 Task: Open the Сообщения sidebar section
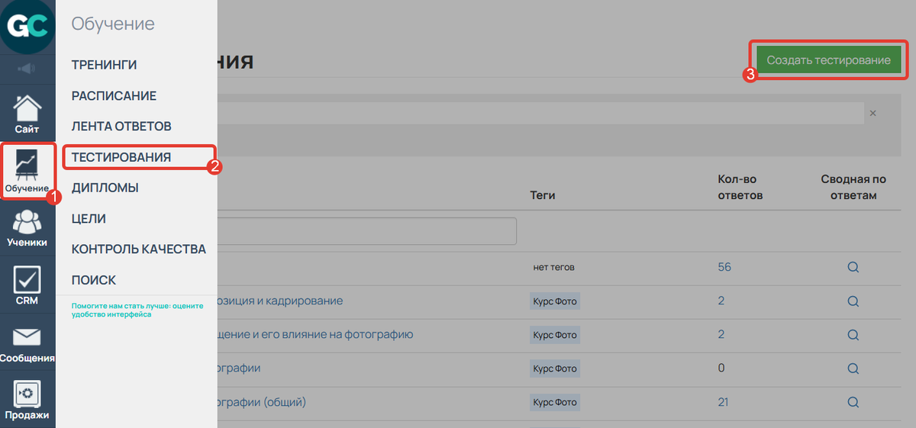27,343
